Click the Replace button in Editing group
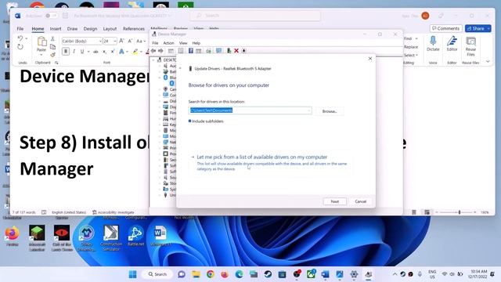The height and width of the screenshot is (282, 501). pyautogui.click(x=411, y=47)
